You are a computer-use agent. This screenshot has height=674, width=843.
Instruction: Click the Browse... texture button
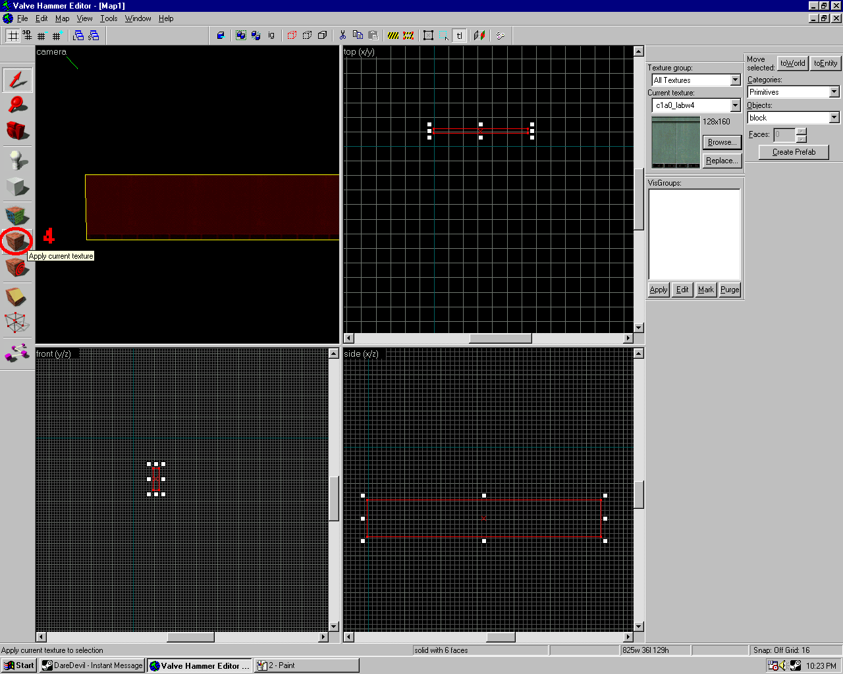[x=722, y=142]
